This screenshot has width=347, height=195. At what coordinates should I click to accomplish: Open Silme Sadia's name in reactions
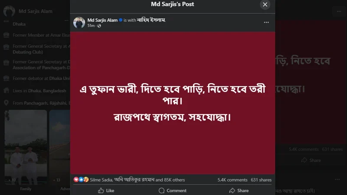(x=101, y=180)
